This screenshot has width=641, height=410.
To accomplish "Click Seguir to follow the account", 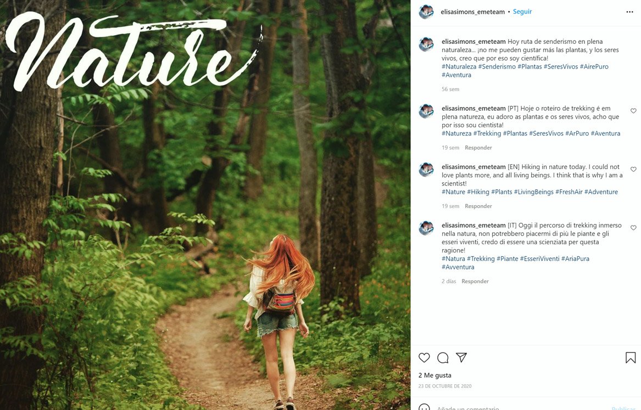I will coord(522,12).
